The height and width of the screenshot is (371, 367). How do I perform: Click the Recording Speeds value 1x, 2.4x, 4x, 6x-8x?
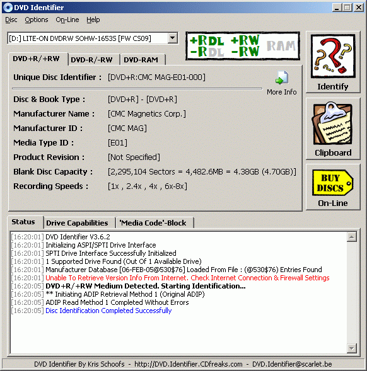click(148, 186)
